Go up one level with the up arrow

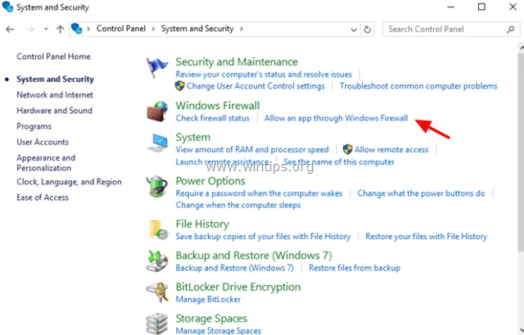[60, 29]
